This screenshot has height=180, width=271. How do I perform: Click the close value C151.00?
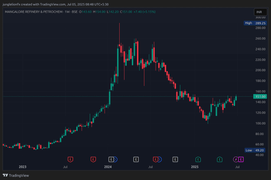tap(126, 12)
